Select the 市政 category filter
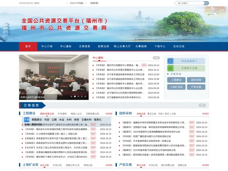The height and width of the screenshot is (171, 228). point(47,120)
